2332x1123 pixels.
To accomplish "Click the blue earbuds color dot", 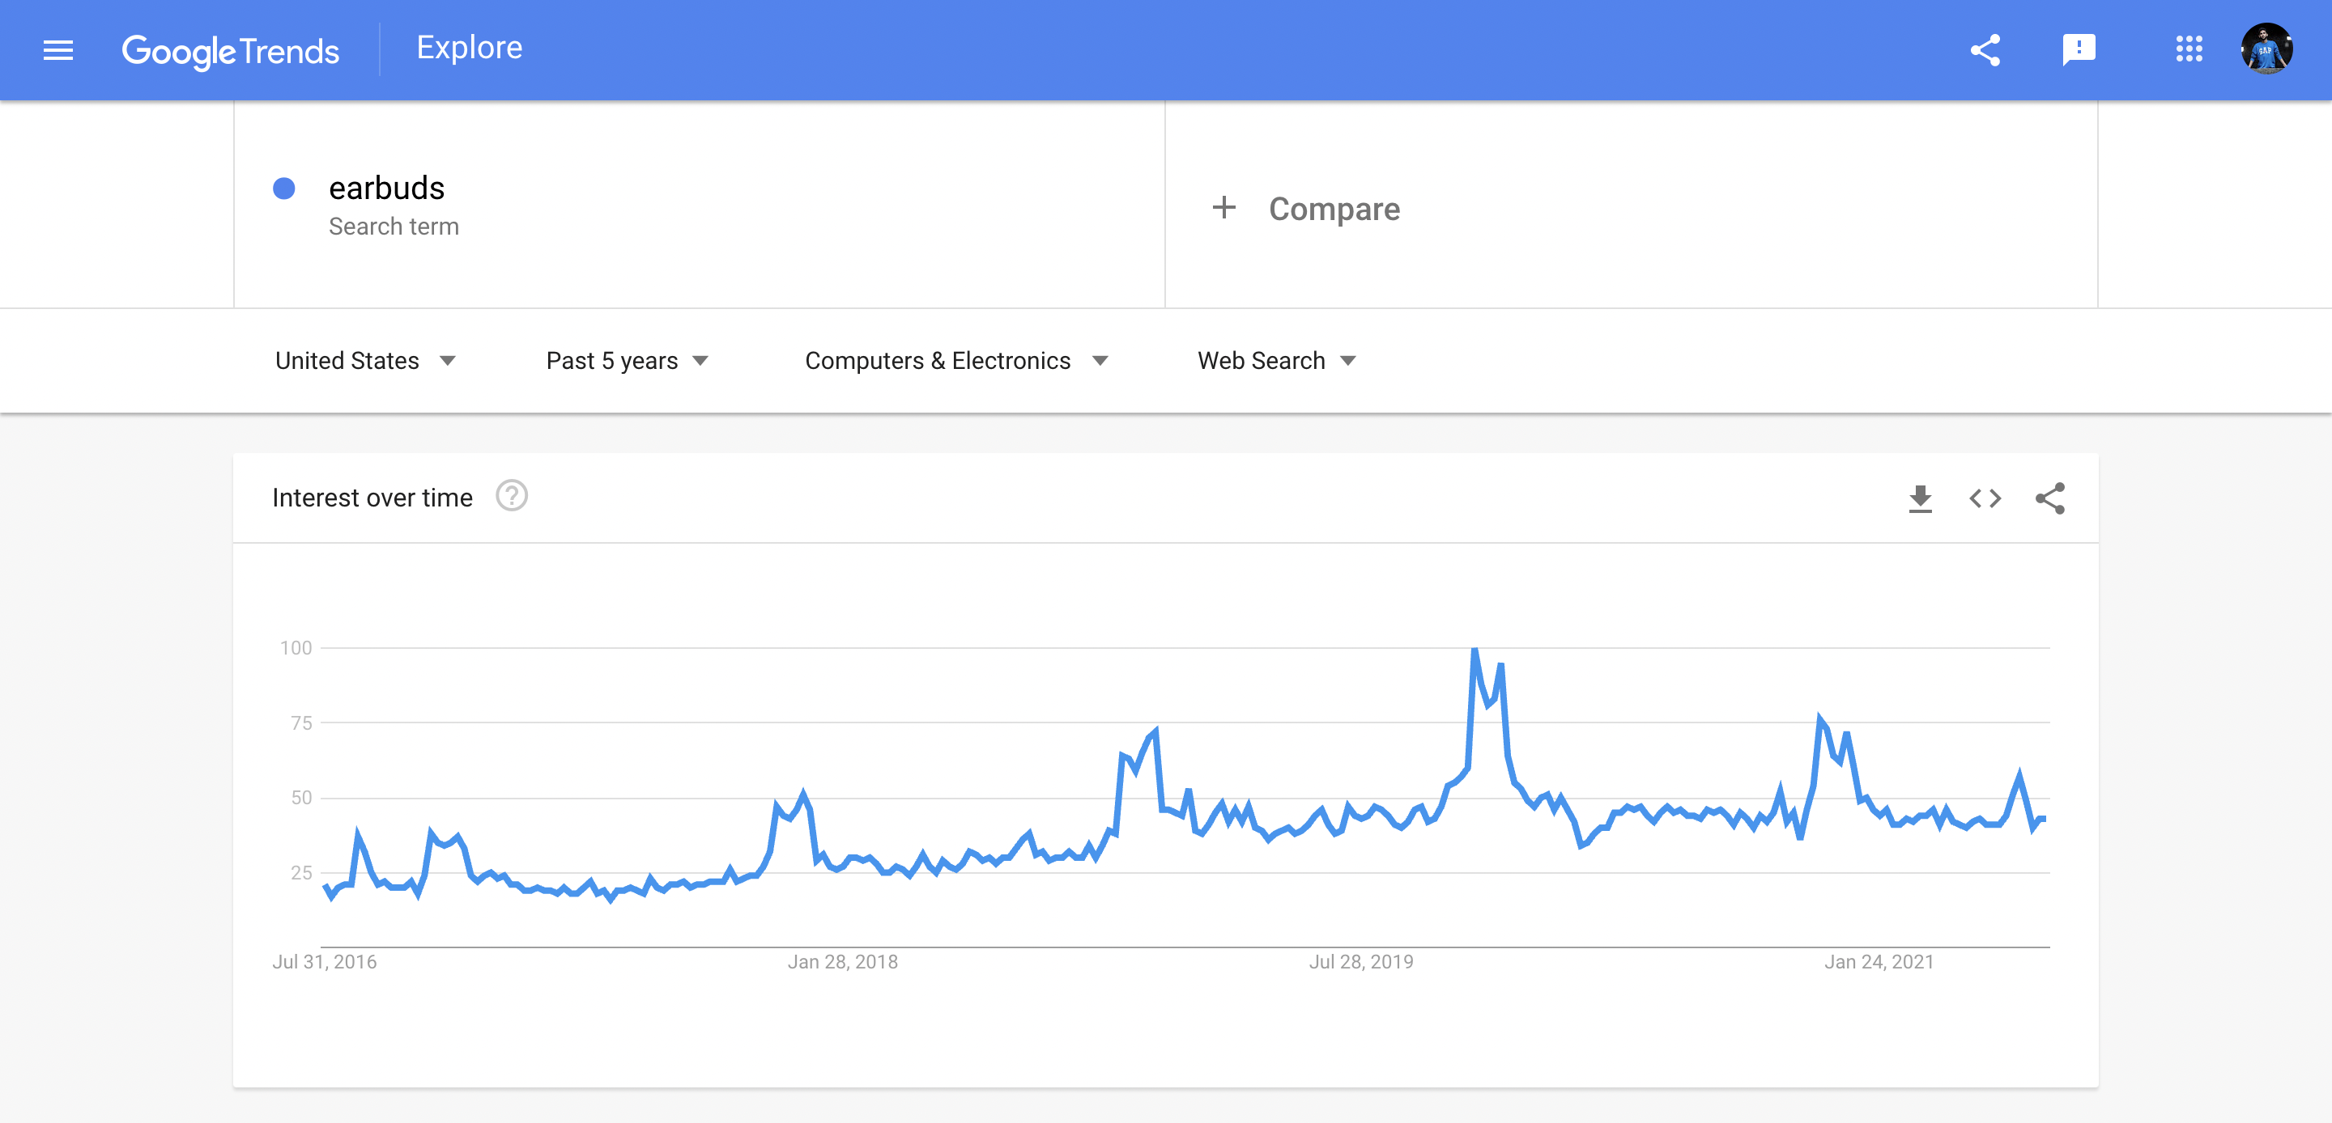I will tap(284, 189).
